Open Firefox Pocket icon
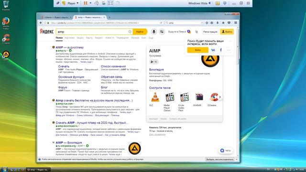The image size is (306, 172). pyautogui.click(x=229, y=23)
